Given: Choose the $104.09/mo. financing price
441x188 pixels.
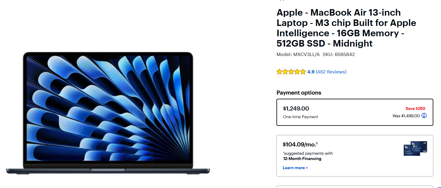Looking at the screenshot, I should click(300, 144).
